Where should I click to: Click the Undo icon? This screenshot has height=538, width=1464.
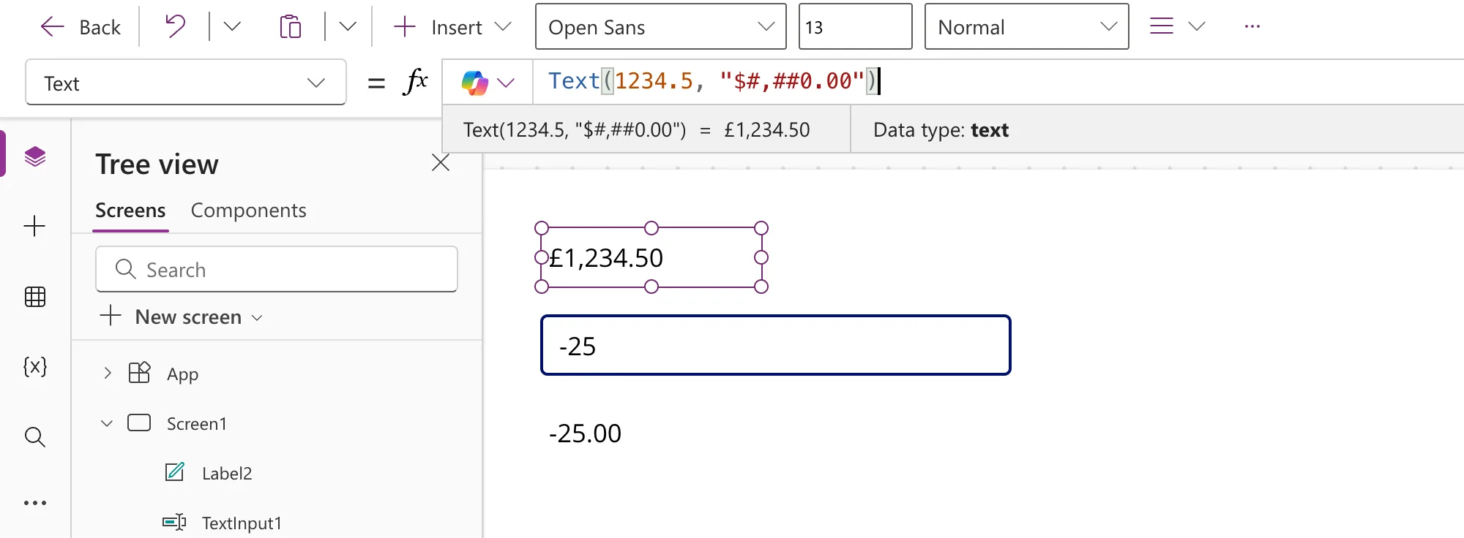175,27
